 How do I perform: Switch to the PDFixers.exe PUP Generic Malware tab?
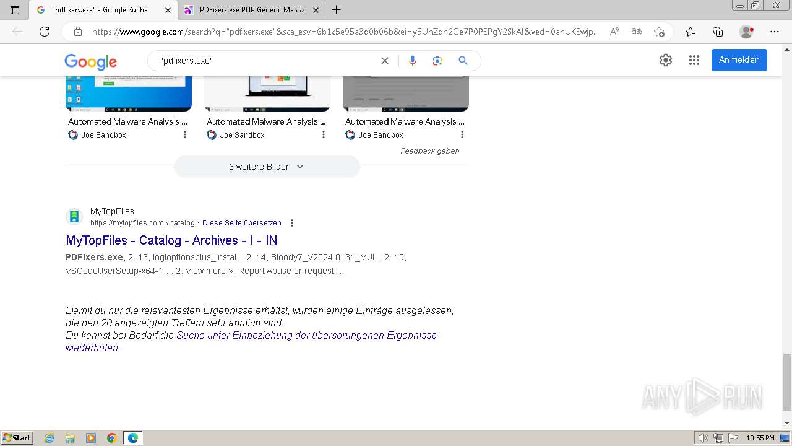[x=251, y=10]
